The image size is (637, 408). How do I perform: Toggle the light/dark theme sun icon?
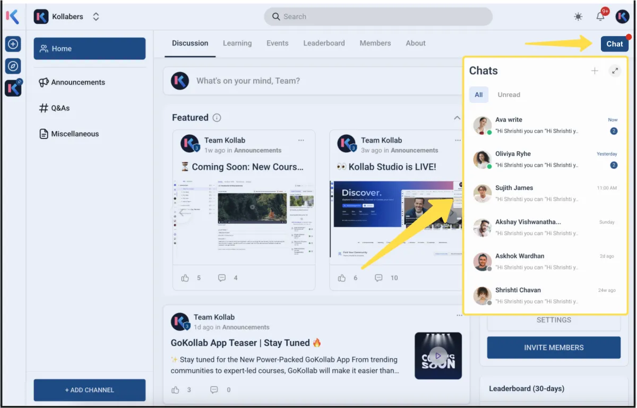pyautogui.click(x=578, y=16)
